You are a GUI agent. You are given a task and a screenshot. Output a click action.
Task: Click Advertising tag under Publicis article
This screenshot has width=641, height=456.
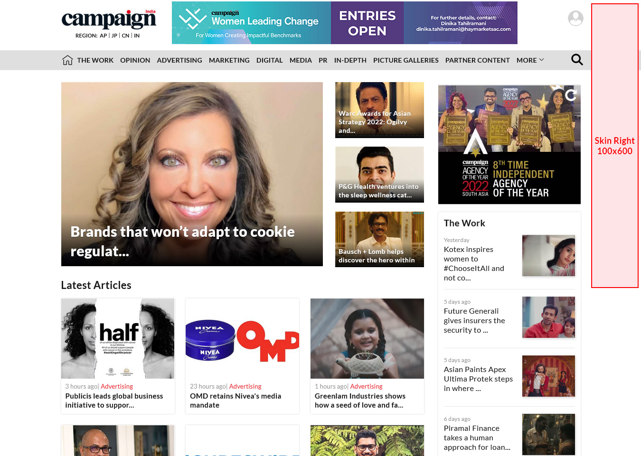tap(117, 387)
